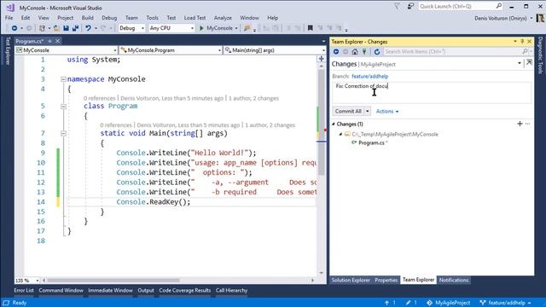This screenshot has width=546, height=307.
Task: Open the Analyze menu
Action: (x=223, y=18)
